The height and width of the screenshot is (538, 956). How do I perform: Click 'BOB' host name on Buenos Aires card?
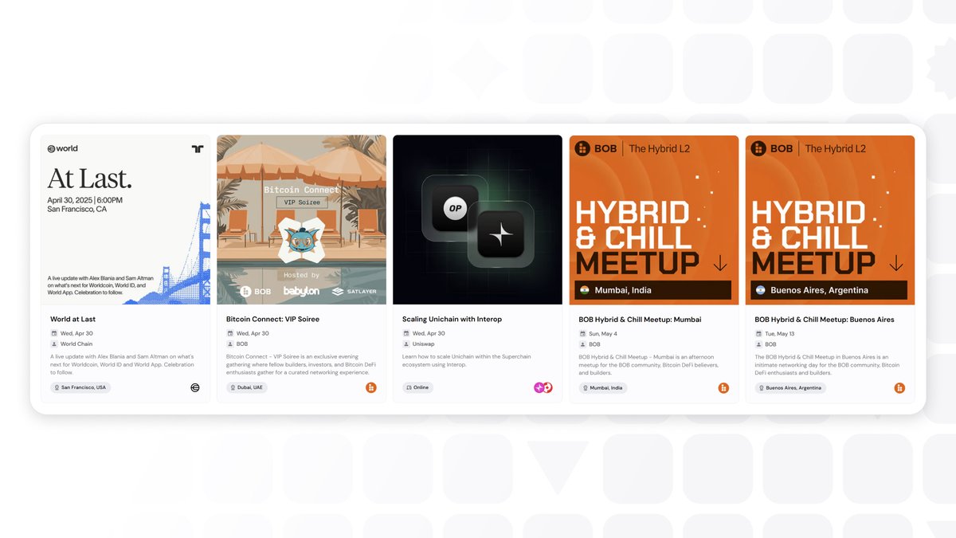[x=771, y=344]
